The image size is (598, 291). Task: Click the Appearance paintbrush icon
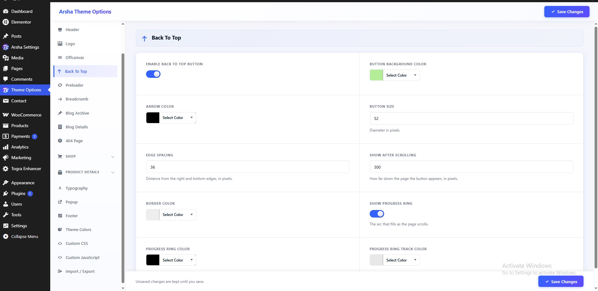pyautogui.click(x=6, y=183)
